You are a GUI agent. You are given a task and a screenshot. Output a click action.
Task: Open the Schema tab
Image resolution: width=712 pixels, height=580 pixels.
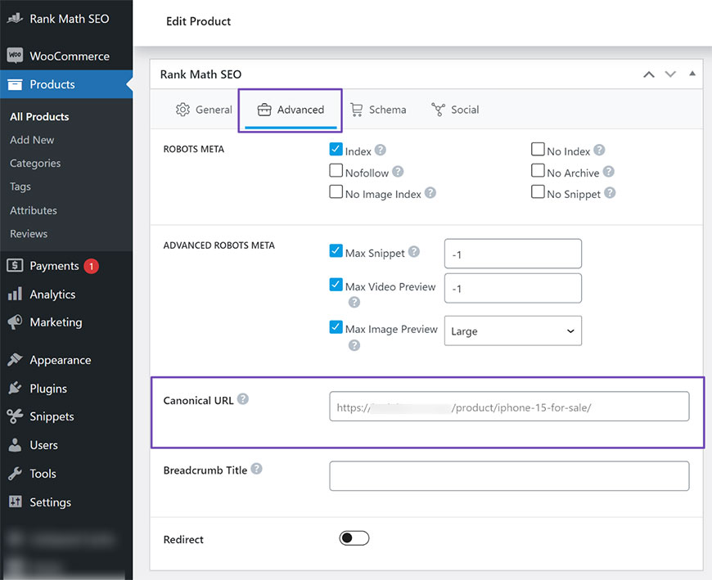click(x=378, y=110)
